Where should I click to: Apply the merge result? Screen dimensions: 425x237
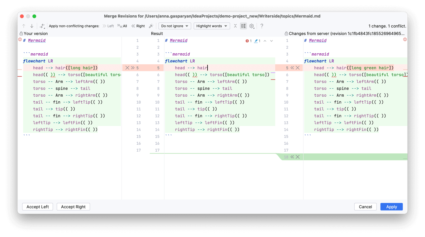[x=391, y=207]
